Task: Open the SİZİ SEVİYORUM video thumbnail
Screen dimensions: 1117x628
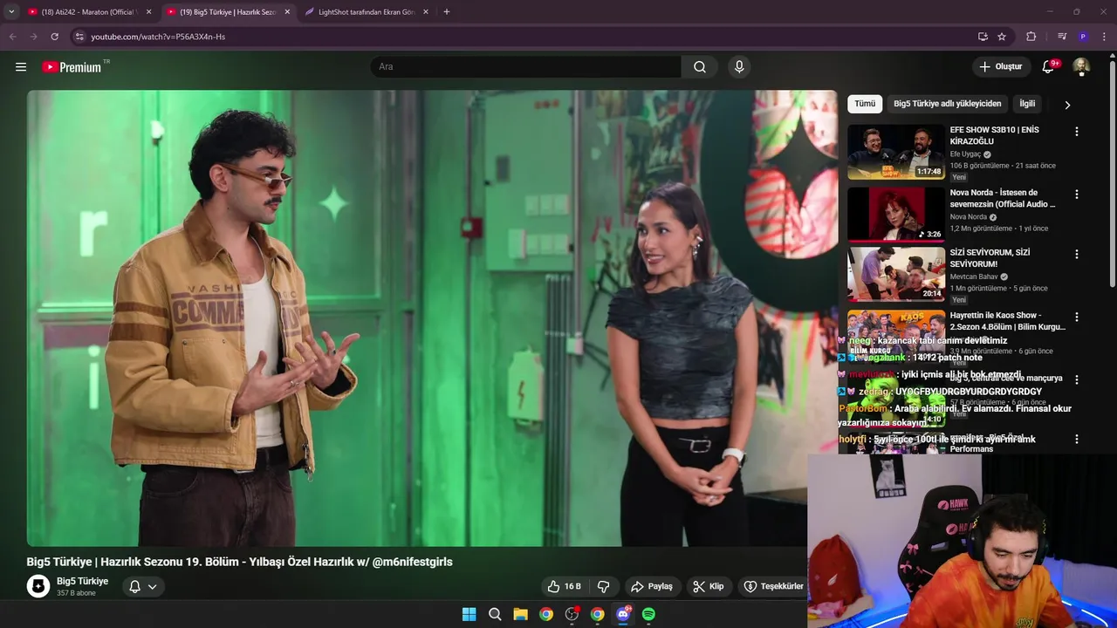Action: tap(896, 274)
